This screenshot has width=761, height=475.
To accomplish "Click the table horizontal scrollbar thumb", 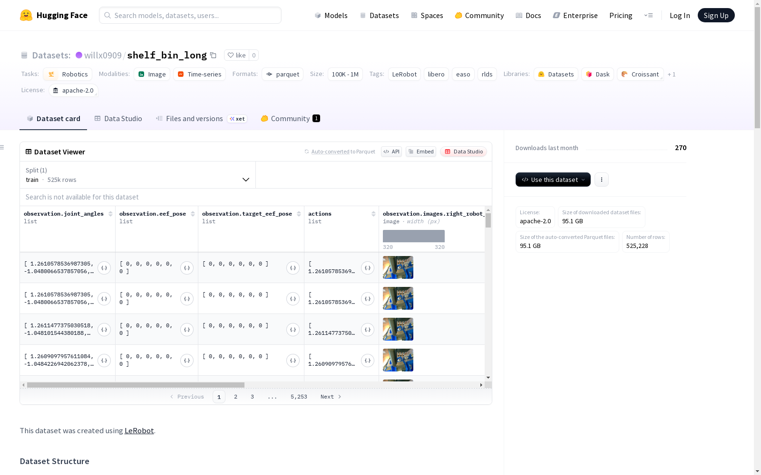I will tap(136, 385).
